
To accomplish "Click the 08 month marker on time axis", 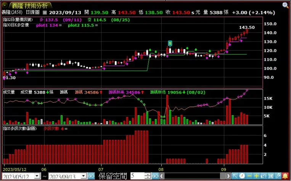I will point(161,169).
